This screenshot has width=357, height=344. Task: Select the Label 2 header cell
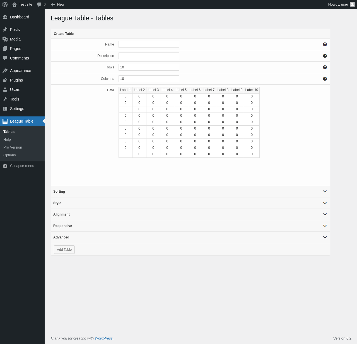point(139,90)
